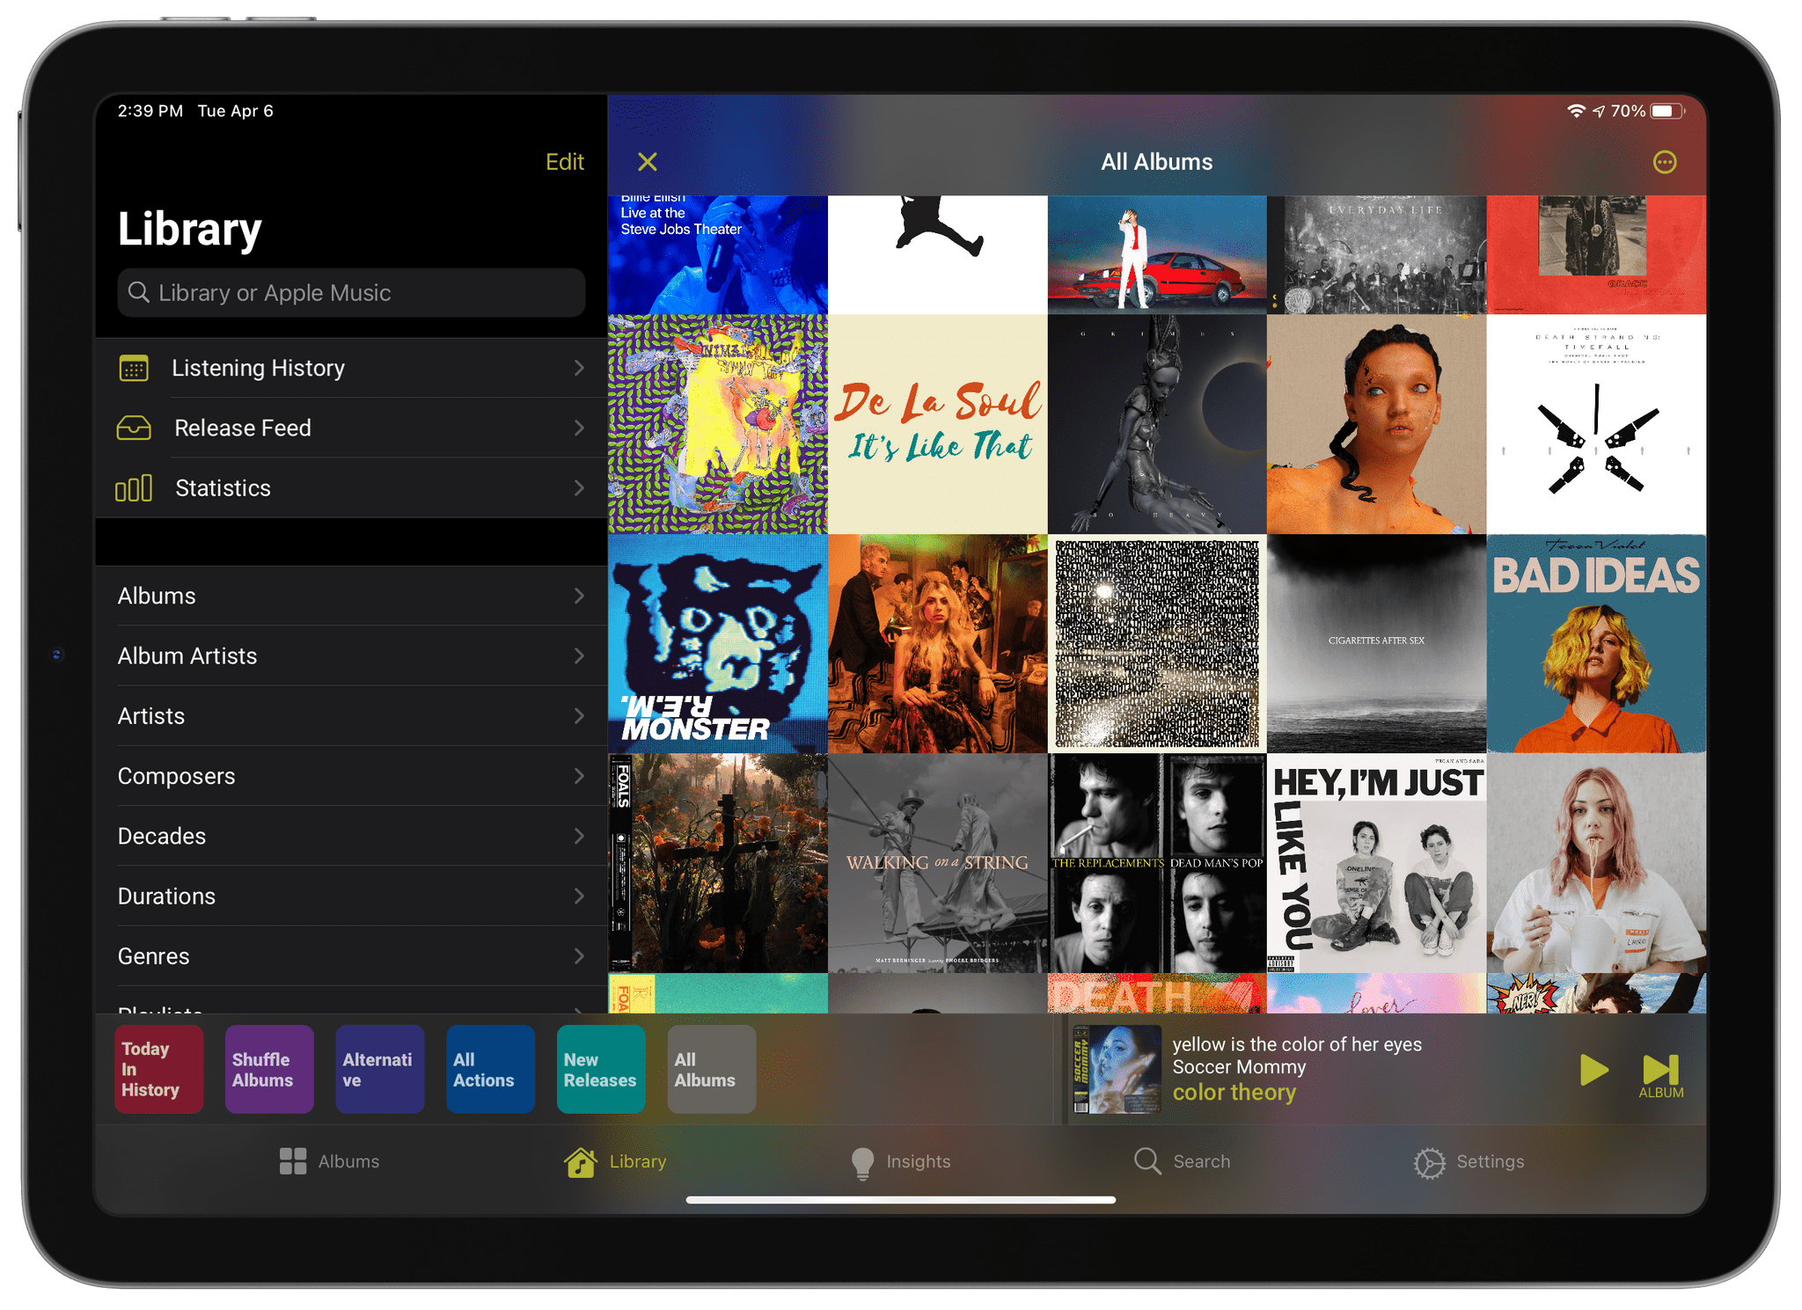Click the close X button in All Albums

tap(647, 163)
